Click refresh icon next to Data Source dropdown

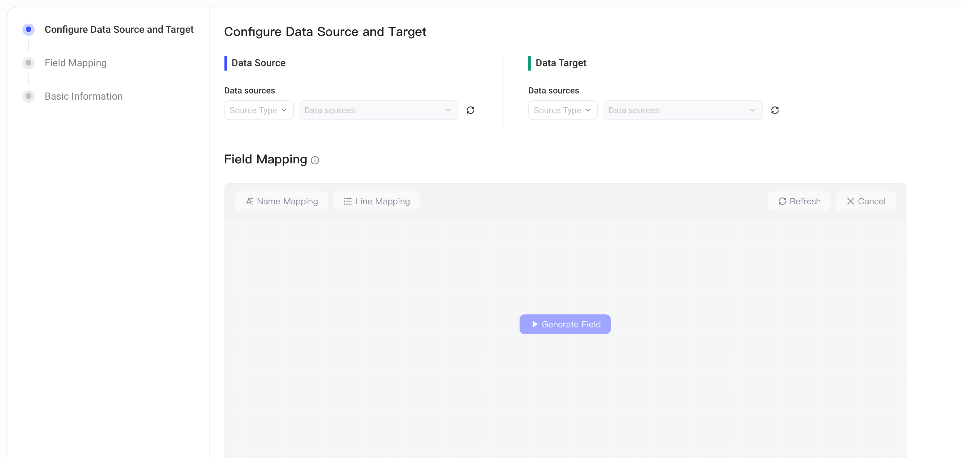tap(471, 110)
